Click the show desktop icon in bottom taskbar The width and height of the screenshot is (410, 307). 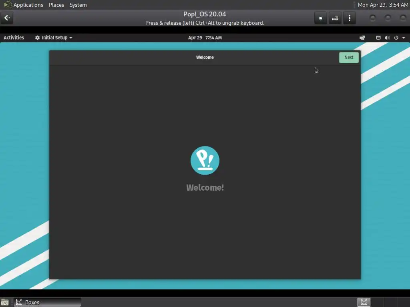(x=5, y=302)
